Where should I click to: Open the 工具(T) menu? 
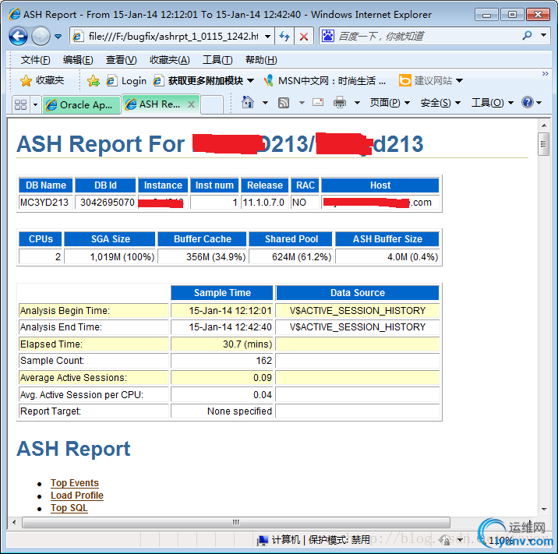click(x=217, y=60)
